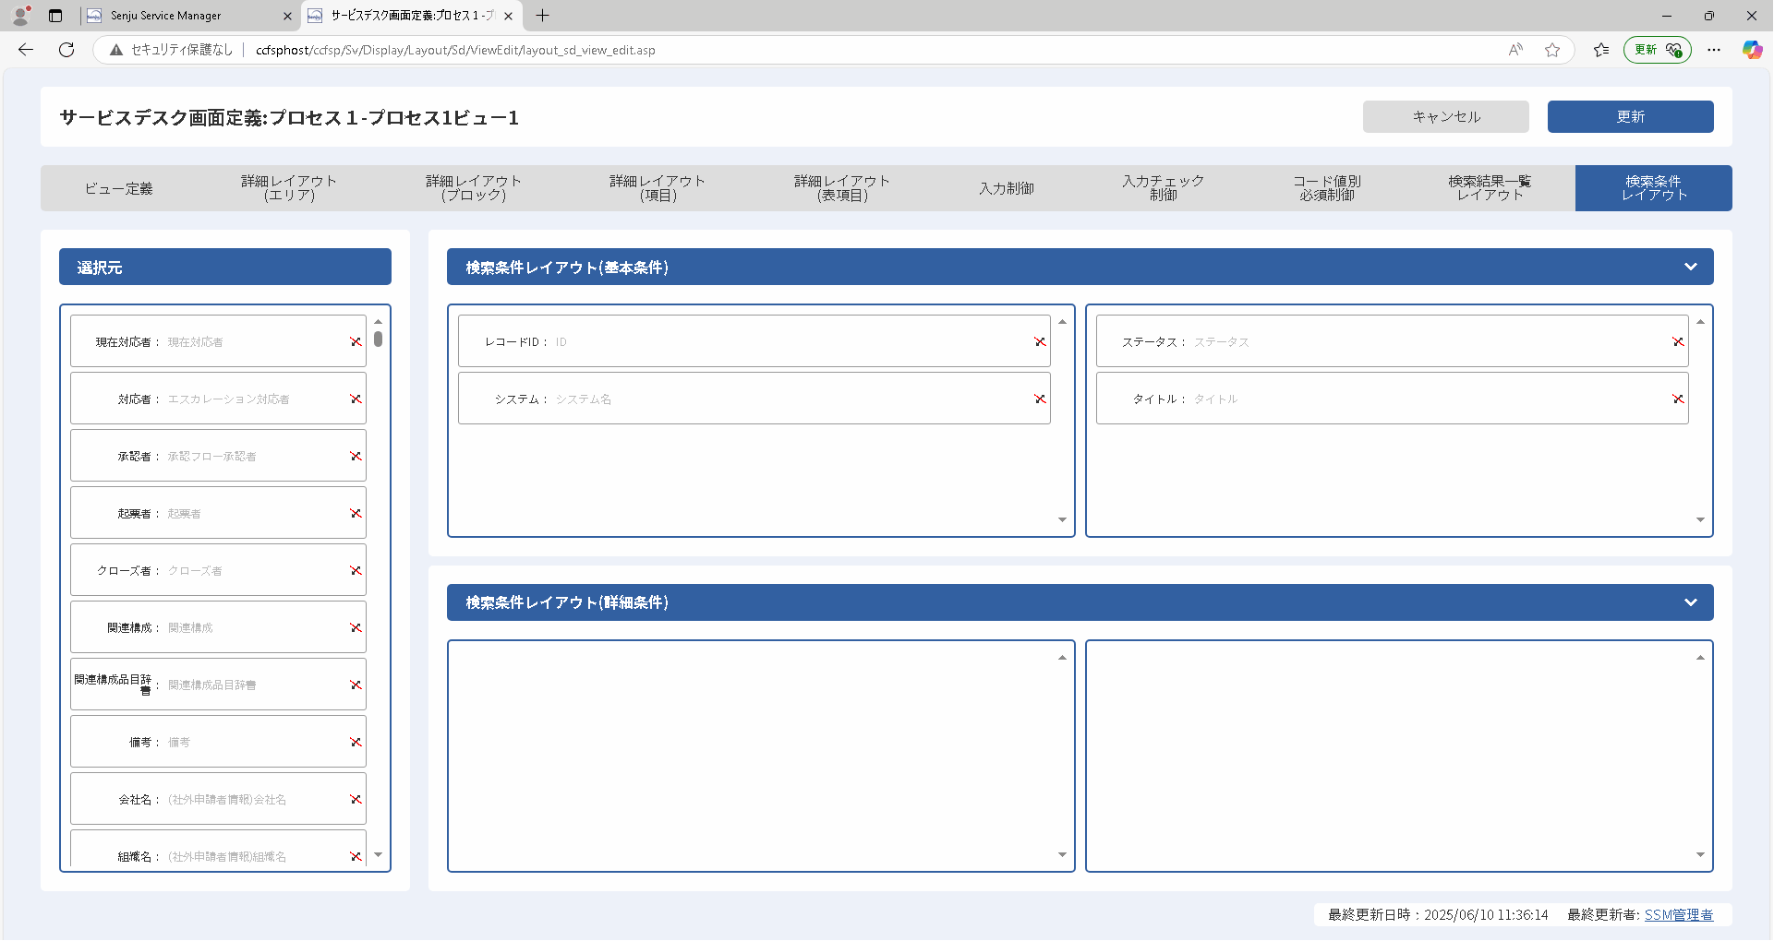
Task: Switch to the Senju Service Manager browser tab
Action: [x=166, y=16]
